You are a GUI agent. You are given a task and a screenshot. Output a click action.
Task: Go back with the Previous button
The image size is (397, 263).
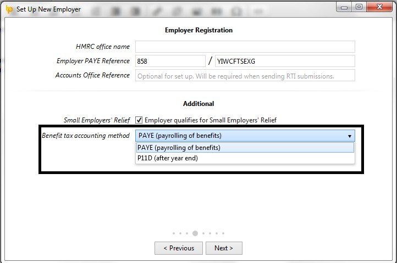(179, 248)
